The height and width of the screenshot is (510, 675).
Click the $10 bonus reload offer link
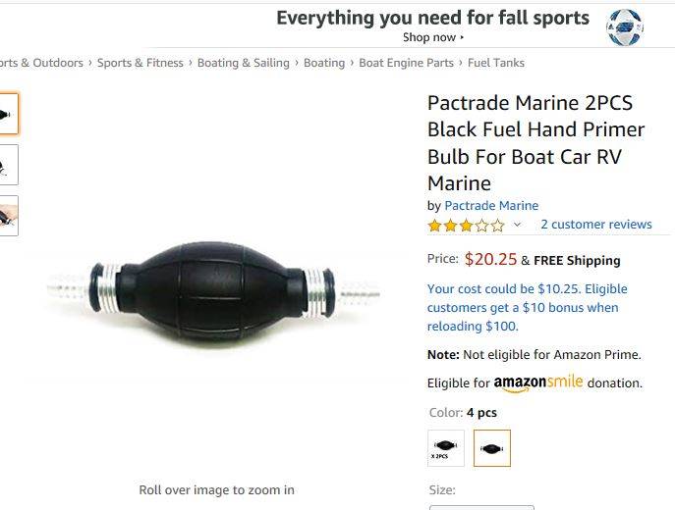pyautogui.click(x=527, y=308)
